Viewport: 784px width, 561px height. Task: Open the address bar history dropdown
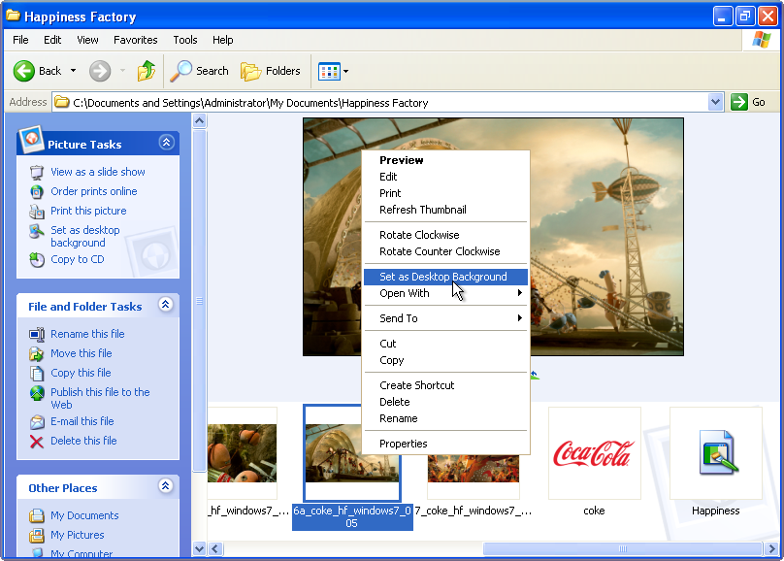tap(716, 102)
